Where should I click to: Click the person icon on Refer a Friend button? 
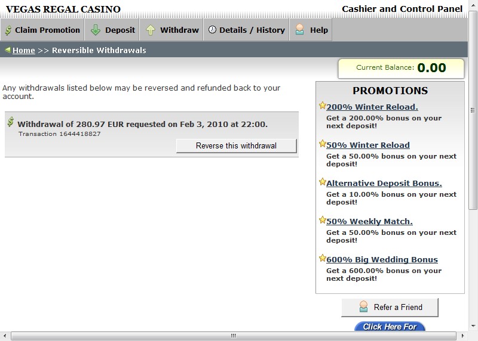coord(363,306)
